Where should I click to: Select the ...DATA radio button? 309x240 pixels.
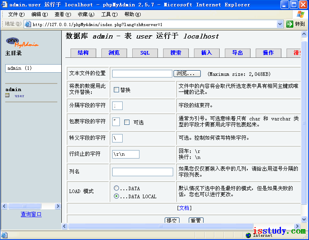[116, 188]
